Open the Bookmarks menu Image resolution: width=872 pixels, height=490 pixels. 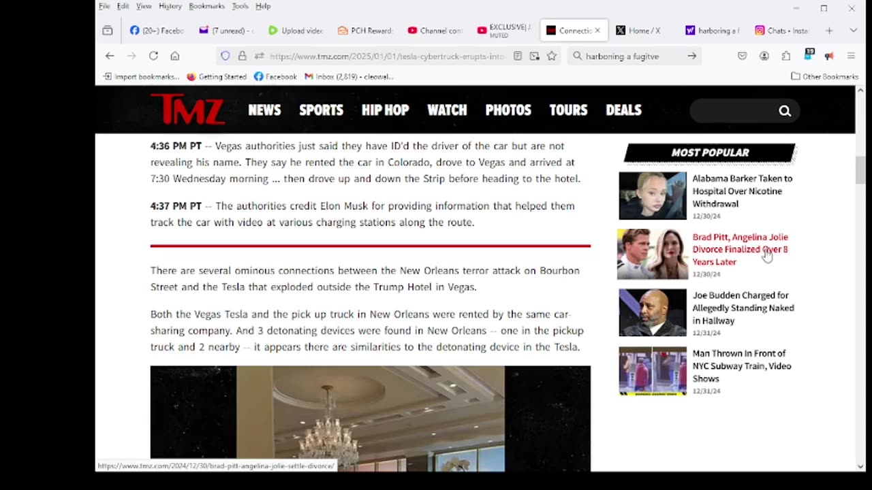206,6
